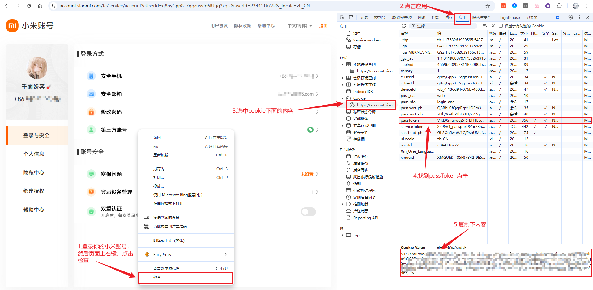The image size is (593, 290).
Task: Click the 退出 logout link
Action: click(323, 26)
